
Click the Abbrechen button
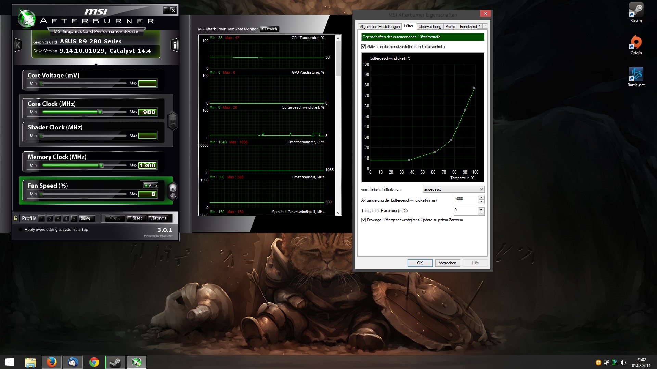447,263
